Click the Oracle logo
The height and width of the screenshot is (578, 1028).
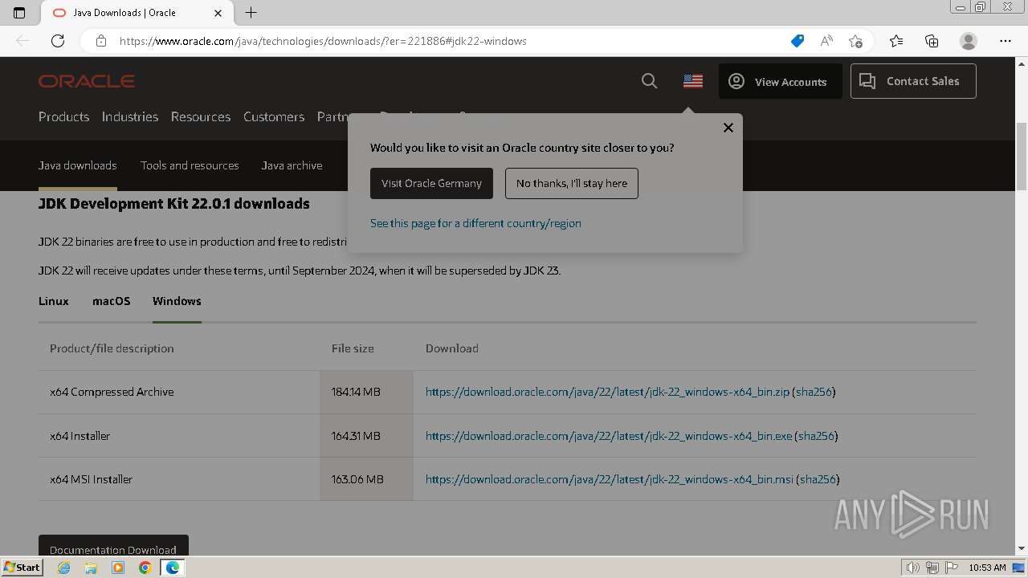click(87, 81)
